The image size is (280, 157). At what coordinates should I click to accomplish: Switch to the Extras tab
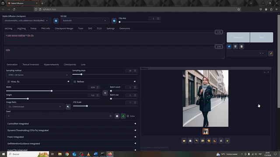pyautogui.click(x=33, y=28)
